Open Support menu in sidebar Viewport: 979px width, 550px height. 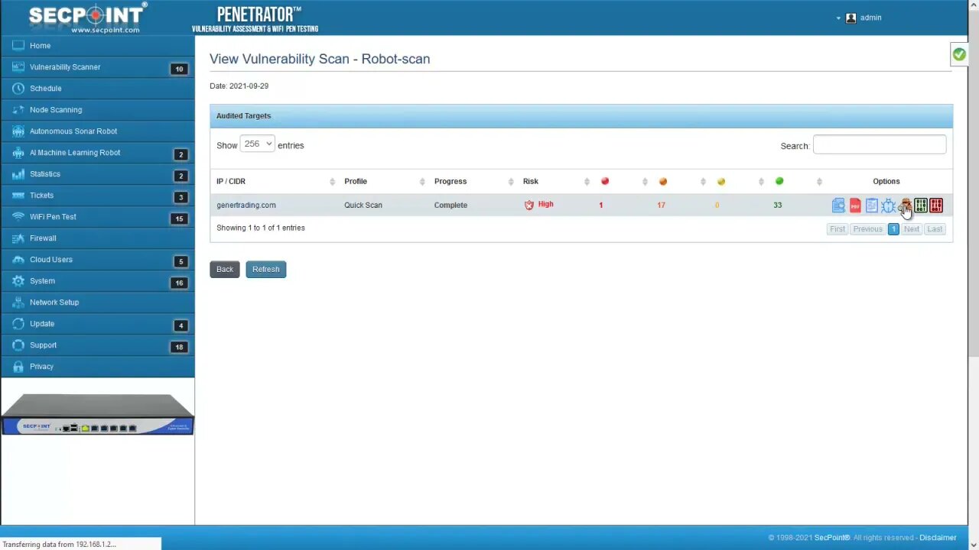[x=97, y=345]
